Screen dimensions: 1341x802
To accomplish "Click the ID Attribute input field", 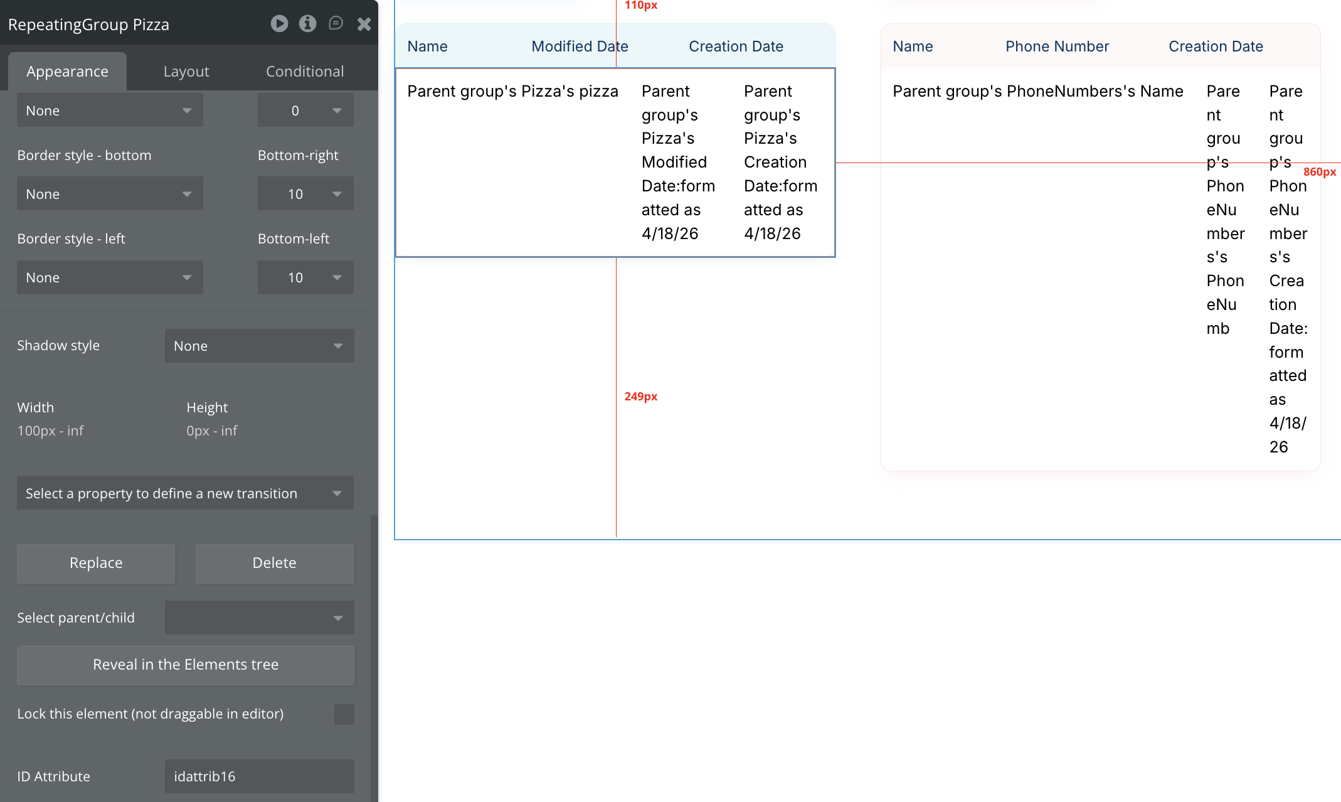I will point(259,776).
